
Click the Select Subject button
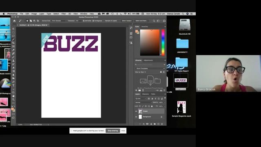(127, 21)
